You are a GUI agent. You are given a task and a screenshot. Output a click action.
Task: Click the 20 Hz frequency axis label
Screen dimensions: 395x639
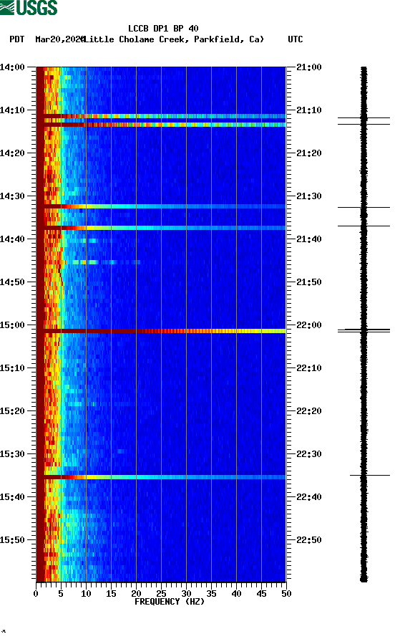(x=136, y=594)
